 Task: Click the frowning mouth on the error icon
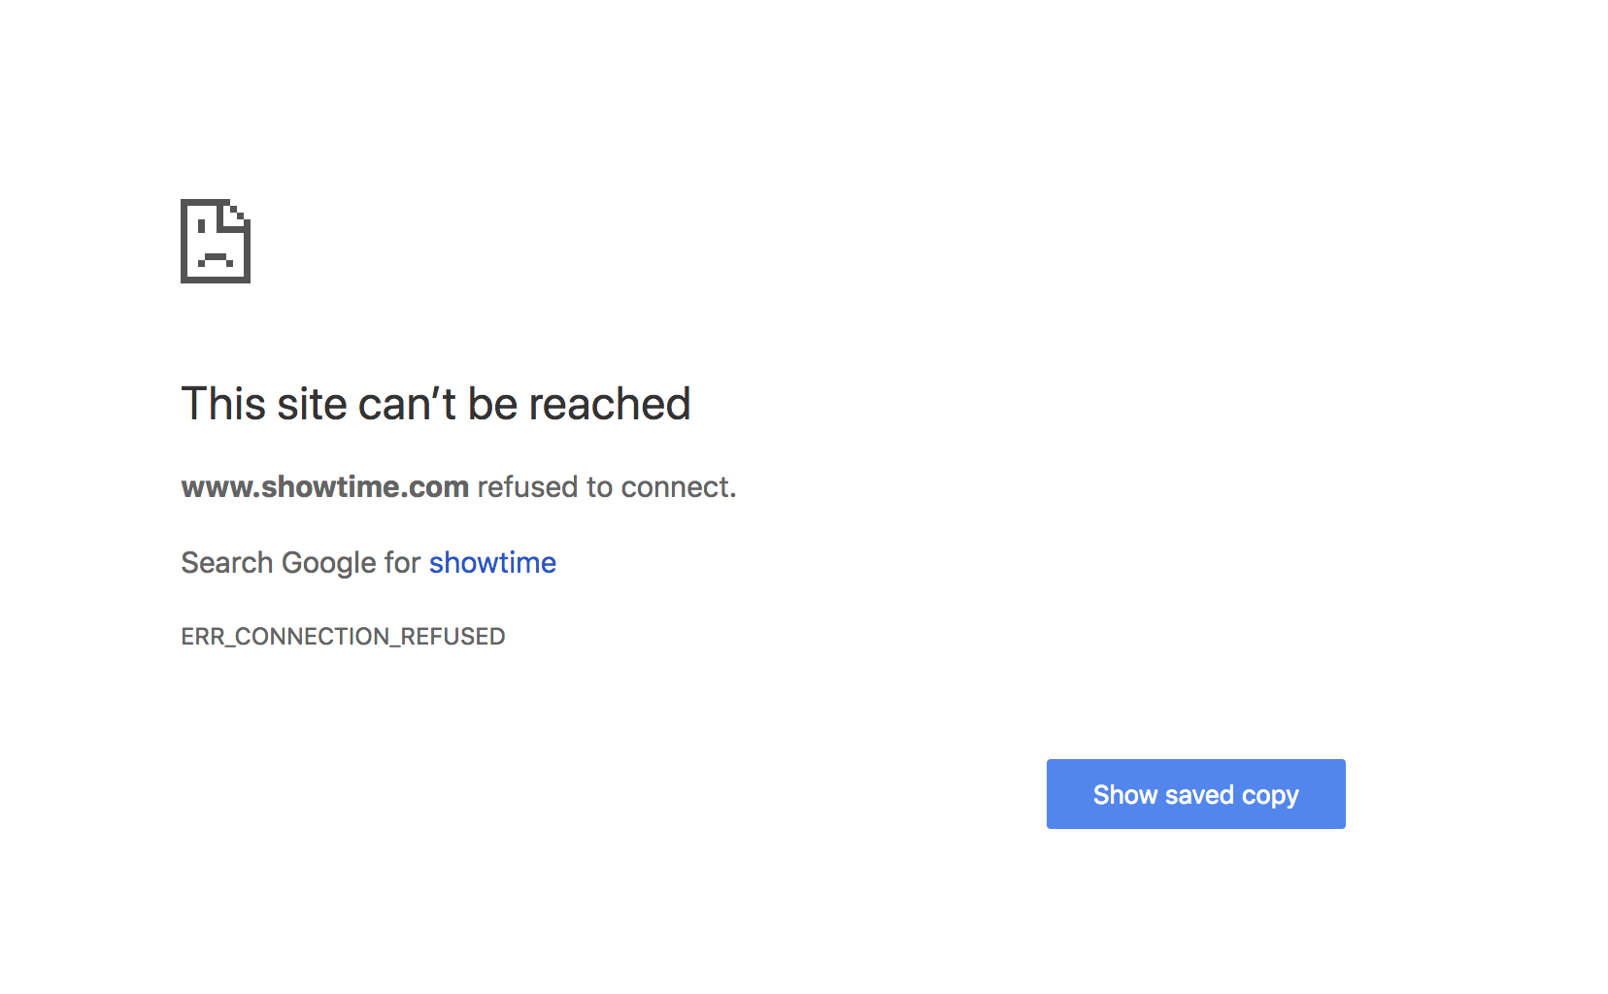coord(216,260)
